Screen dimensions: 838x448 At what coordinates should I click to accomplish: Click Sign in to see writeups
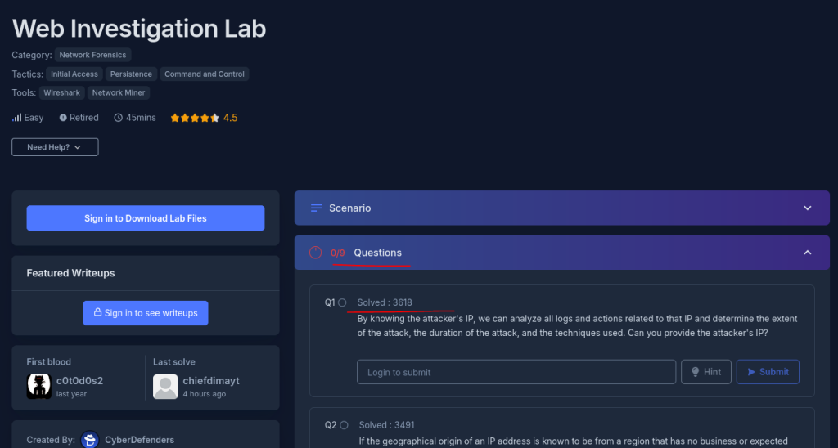click(x=146, y=313)
